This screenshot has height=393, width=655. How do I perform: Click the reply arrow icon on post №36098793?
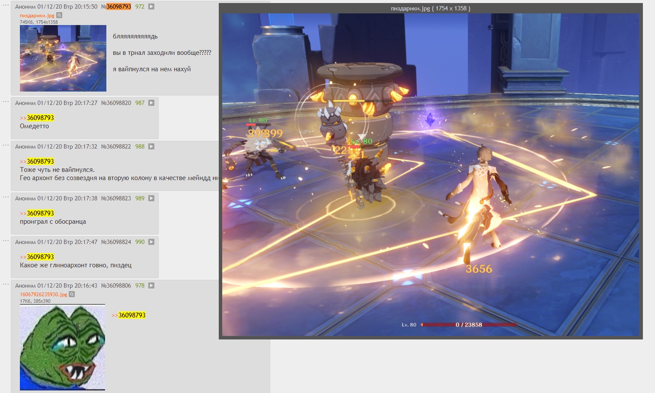[x=151, y=6]
